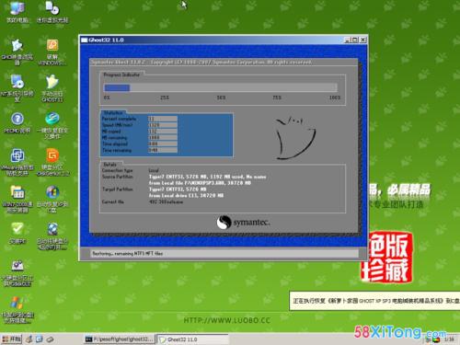Image resolution: width=460 pixels, height=345 pixels.
Task: Open the virtual CD-ROM desktop icon
Action: pyautogui.click(x=52, y=12)
